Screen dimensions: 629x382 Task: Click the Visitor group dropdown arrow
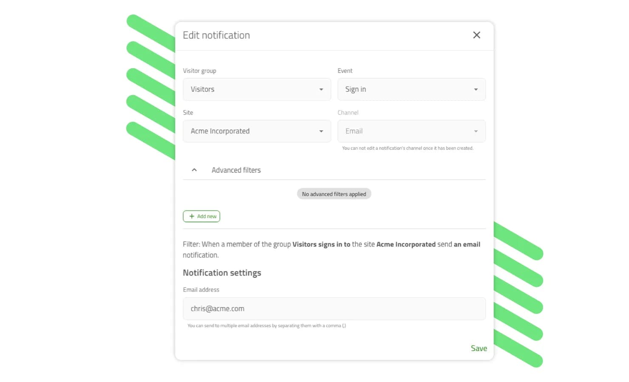coord(321,90)
